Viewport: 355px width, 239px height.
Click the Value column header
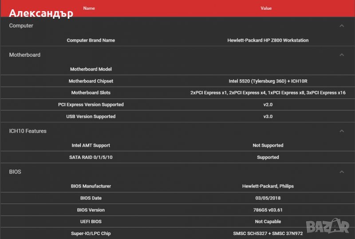(x=266, y=8)
